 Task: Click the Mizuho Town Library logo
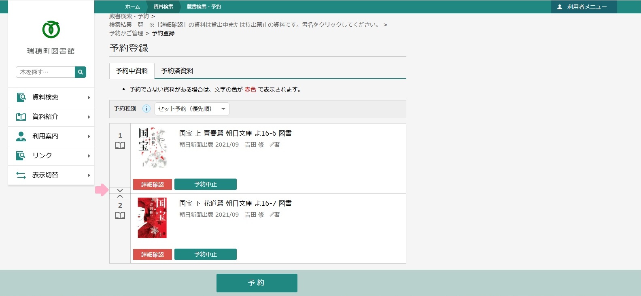51,30
